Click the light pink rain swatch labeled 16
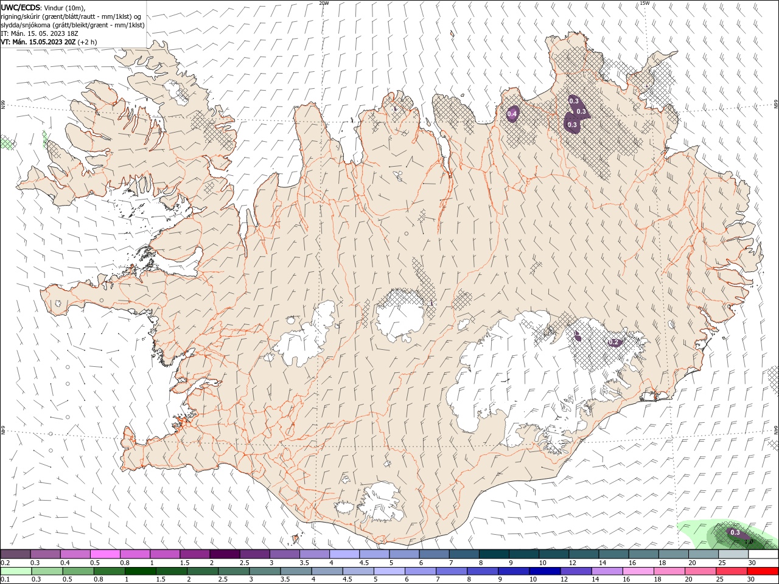779x584 pixels. pos(638,571)
